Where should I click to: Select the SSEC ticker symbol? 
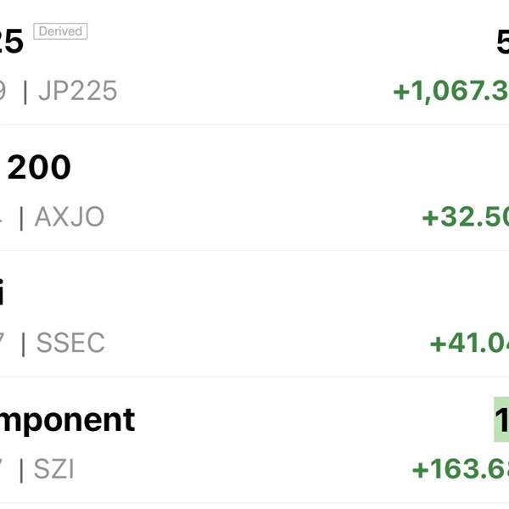[x=70, y=344]
